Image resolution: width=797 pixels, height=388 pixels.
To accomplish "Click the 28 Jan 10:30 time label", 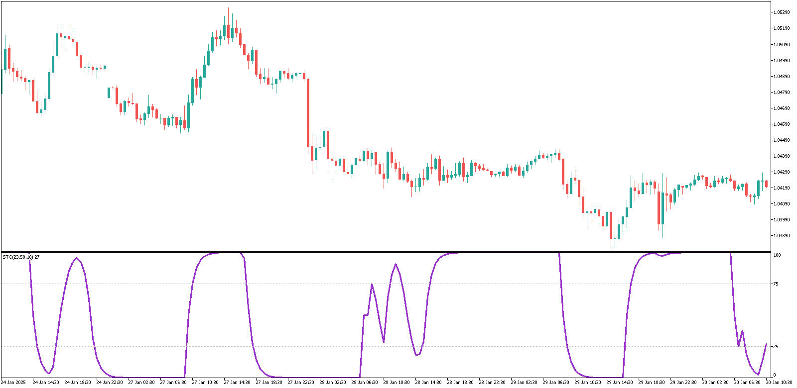I will (397, 383).
